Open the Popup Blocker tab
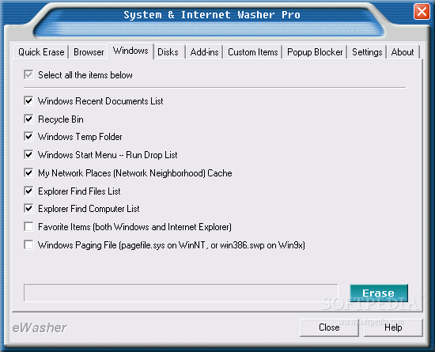This screenshot has width=435, height=352. 315,52
